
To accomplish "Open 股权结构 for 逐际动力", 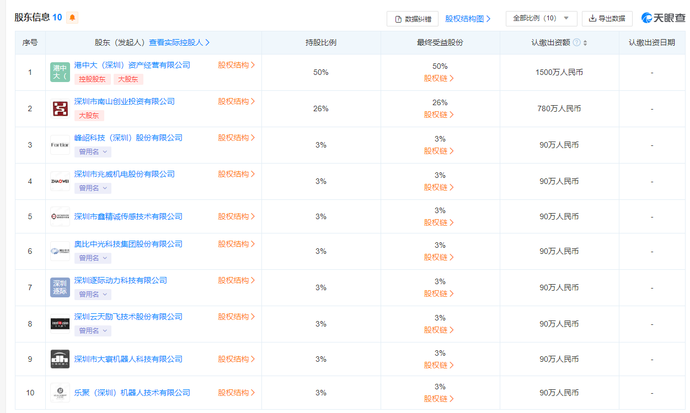I will point(237,280).
